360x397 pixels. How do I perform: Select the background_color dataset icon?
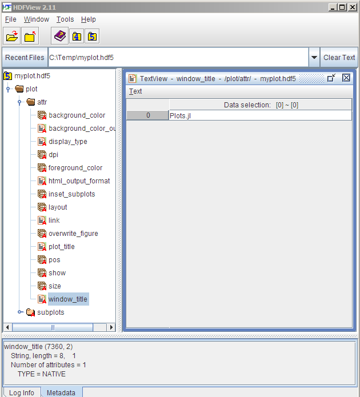point(42,115)
